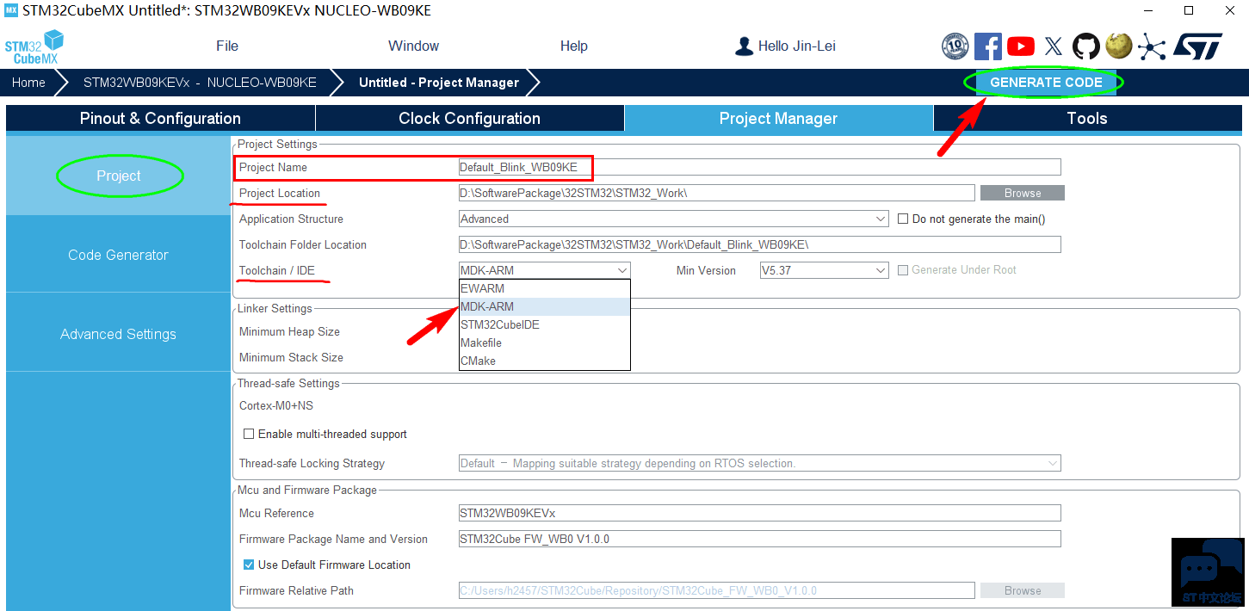The height and width of the screenshot is (611, 1249).
Task: Toggle Generate Under Root checkbox
Action: point(903,269)
